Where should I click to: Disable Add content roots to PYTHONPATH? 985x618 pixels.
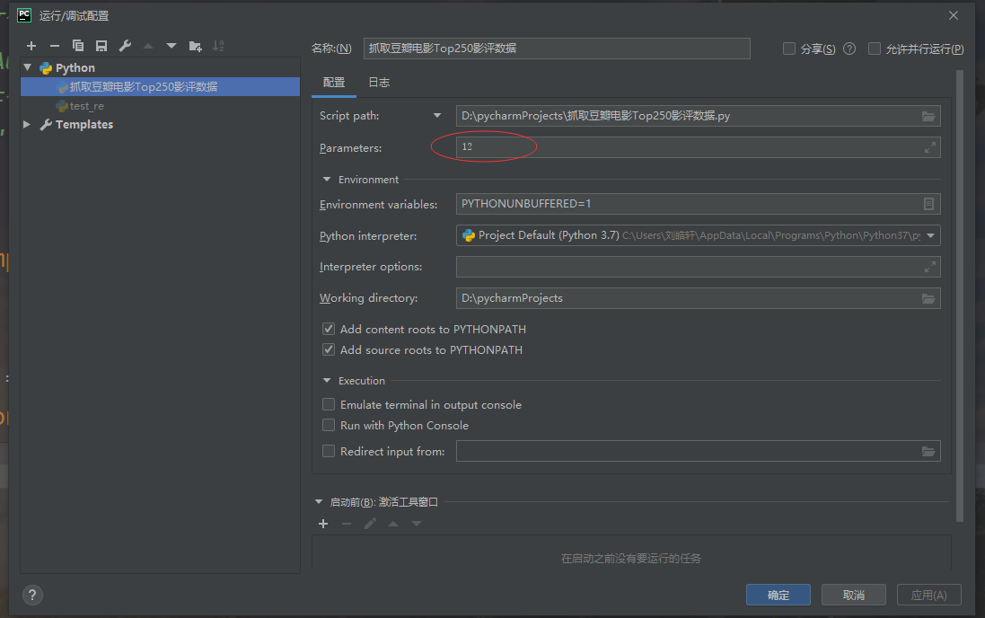[x=329, y=329]
